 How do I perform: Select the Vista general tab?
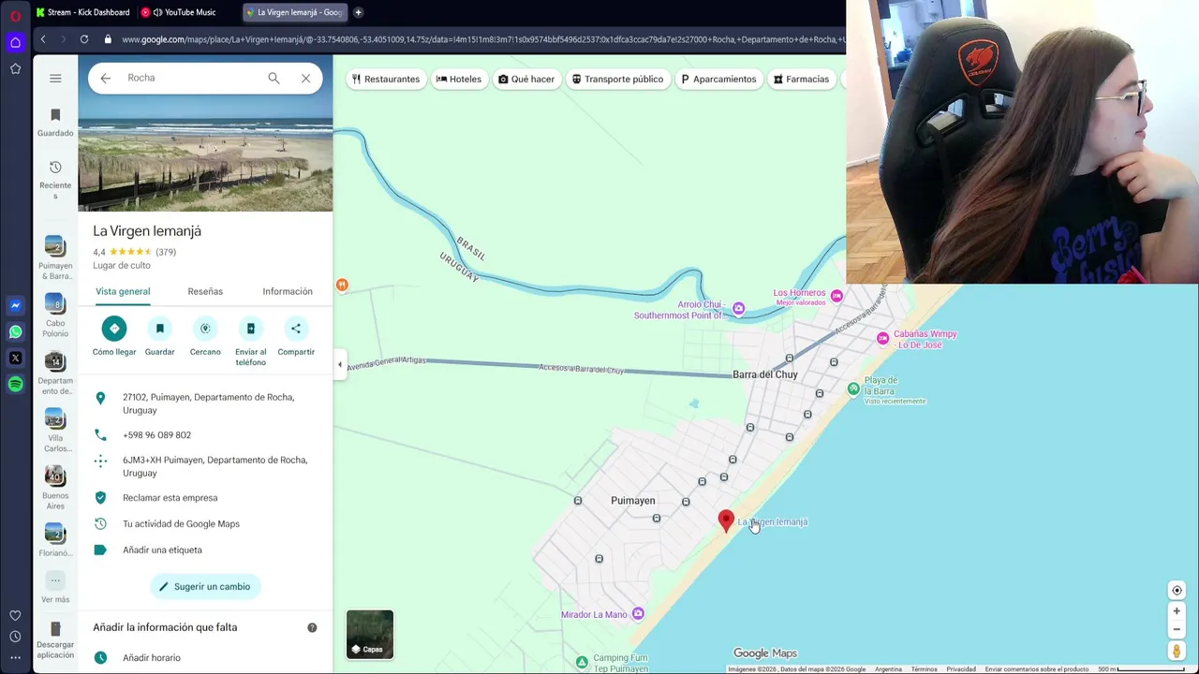[x=123, y=291]
